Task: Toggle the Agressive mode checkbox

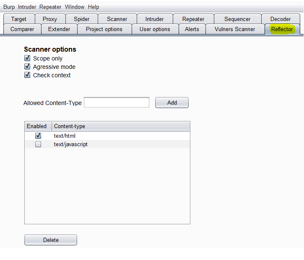Action: point(27,66)
